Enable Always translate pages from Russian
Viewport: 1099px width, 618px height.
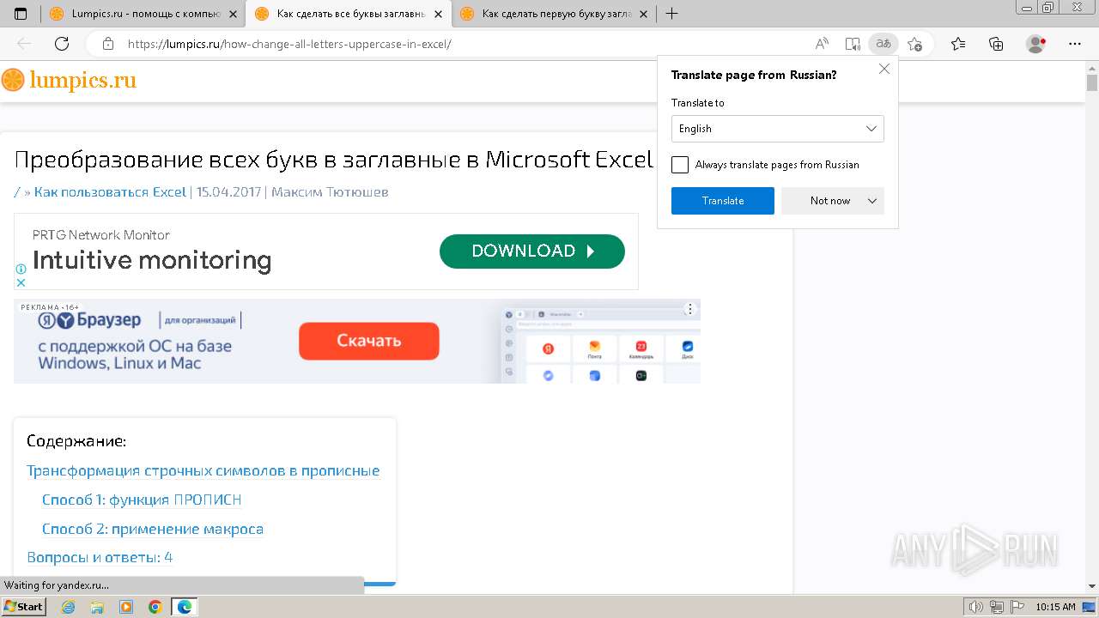coord(680,165)
